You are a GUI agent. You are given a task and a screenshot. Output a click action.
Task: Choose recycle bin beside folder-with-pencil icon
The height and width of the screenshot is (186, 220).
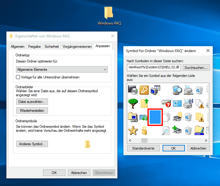point(188,131)
